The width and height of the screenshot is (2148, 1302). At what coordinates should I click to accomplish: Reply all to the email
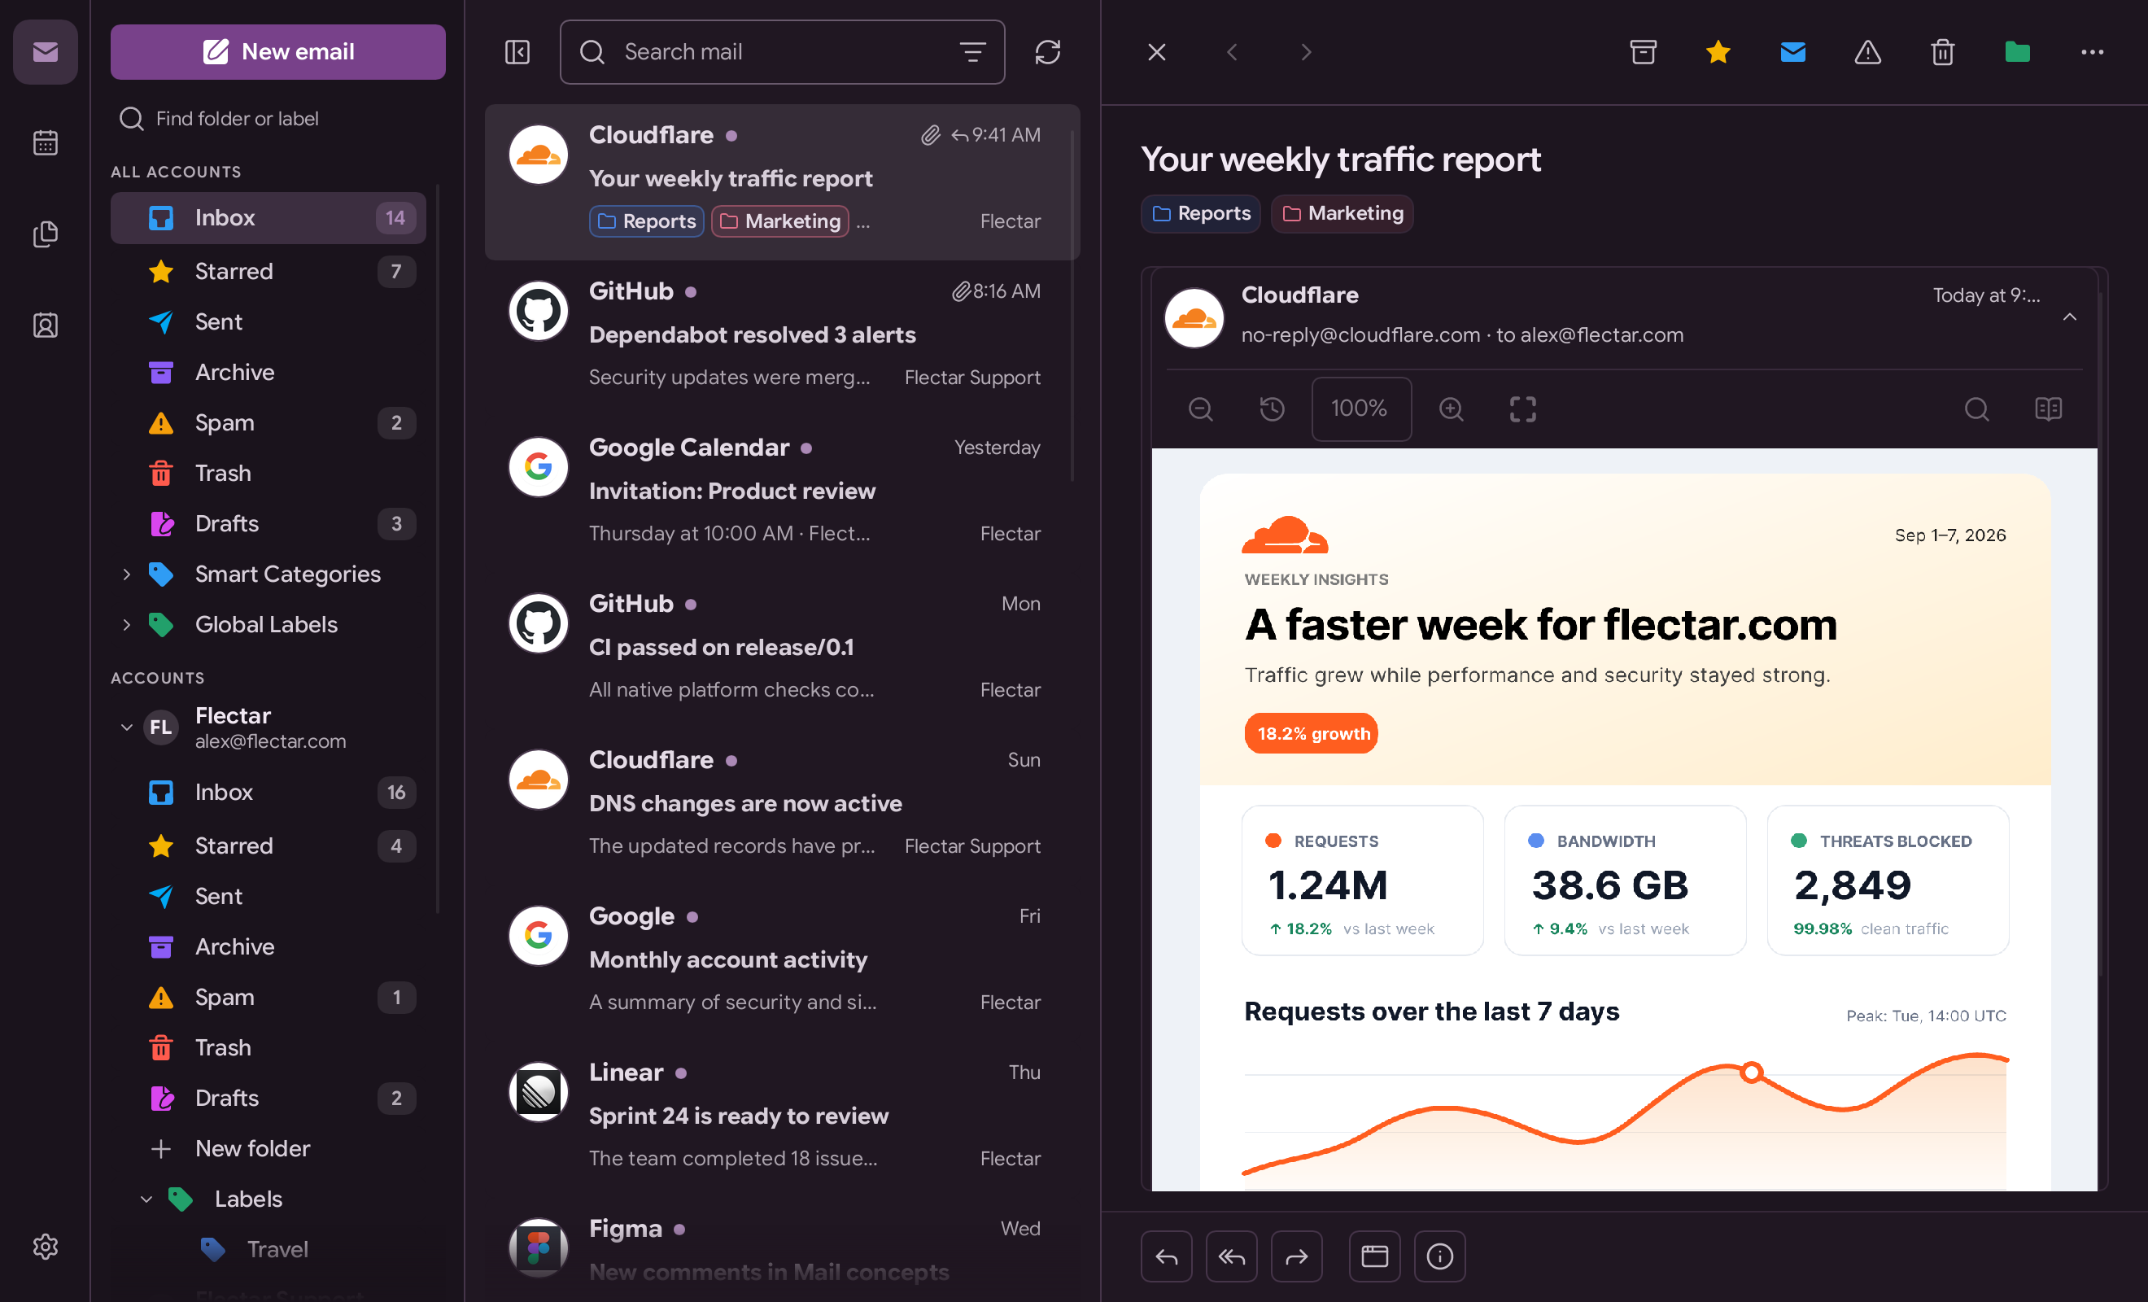click(1232, 1256)
